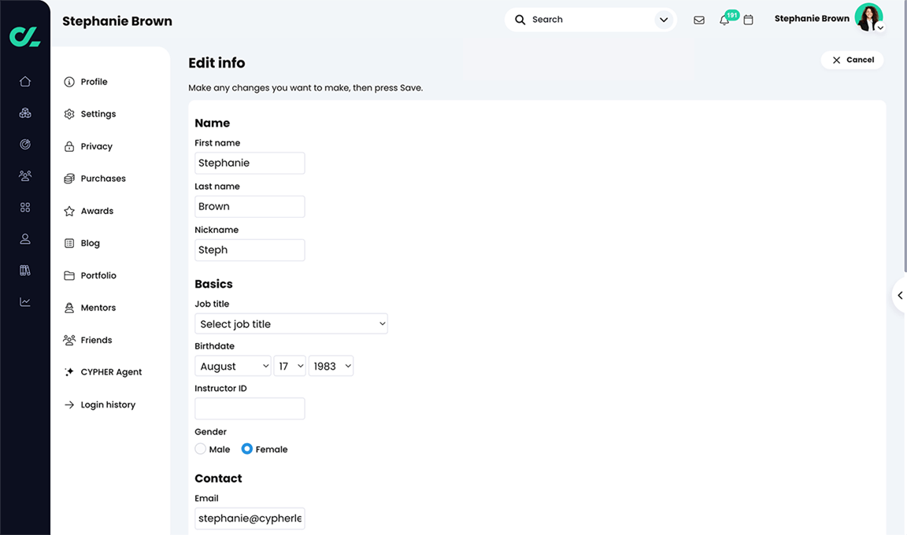Click the groups people icon in sidebar
907x535 pixels.
click(x=25, y=176)
